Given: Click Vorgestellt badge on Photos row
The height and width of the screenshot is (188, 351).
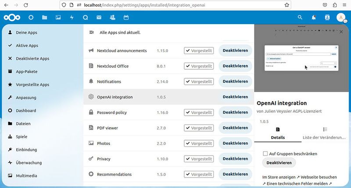Looking at the screenshot, I should click(x=199, y=143).
